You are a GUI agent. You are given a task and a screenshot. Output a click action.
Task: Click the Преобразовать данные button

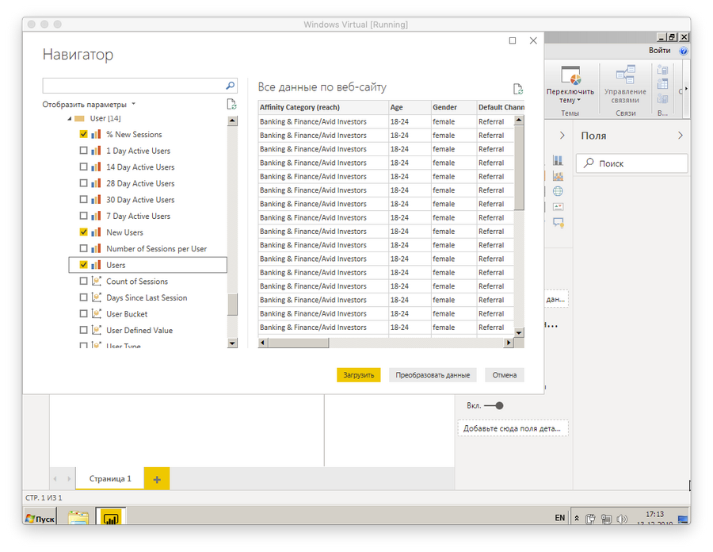433,375
